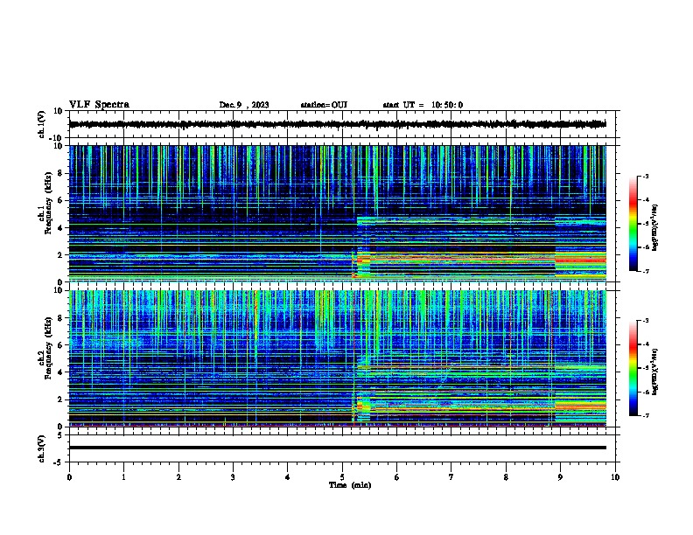Click the ch.2 color bar PSD unit label
Image resolution: width=693 pixels, height=535 pixels.
[654, 372]
